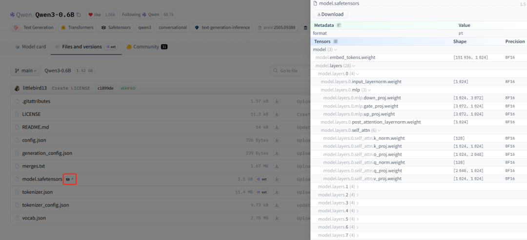Click the xet badge in the model.safetensors row
The height and width of the screenshot is (240, 527).
262,179
